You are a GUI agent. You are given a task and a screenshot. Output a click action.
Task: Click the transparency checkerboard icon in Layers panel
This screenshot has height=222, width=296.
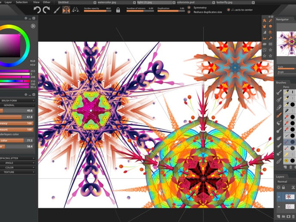tap(278, 187)
